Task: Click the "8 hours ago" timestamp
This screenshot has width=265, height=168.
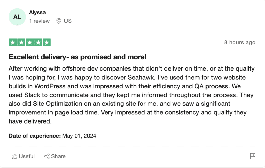Action: [x=240, y=43]
